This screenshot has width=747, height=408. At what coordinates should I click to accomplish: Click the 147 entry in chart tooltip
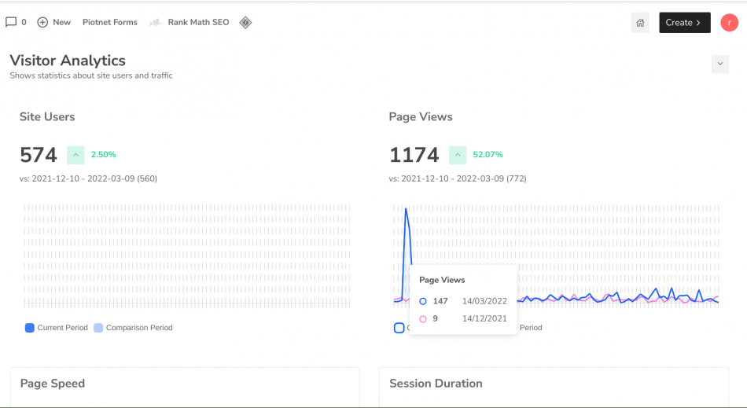point(440,301)
